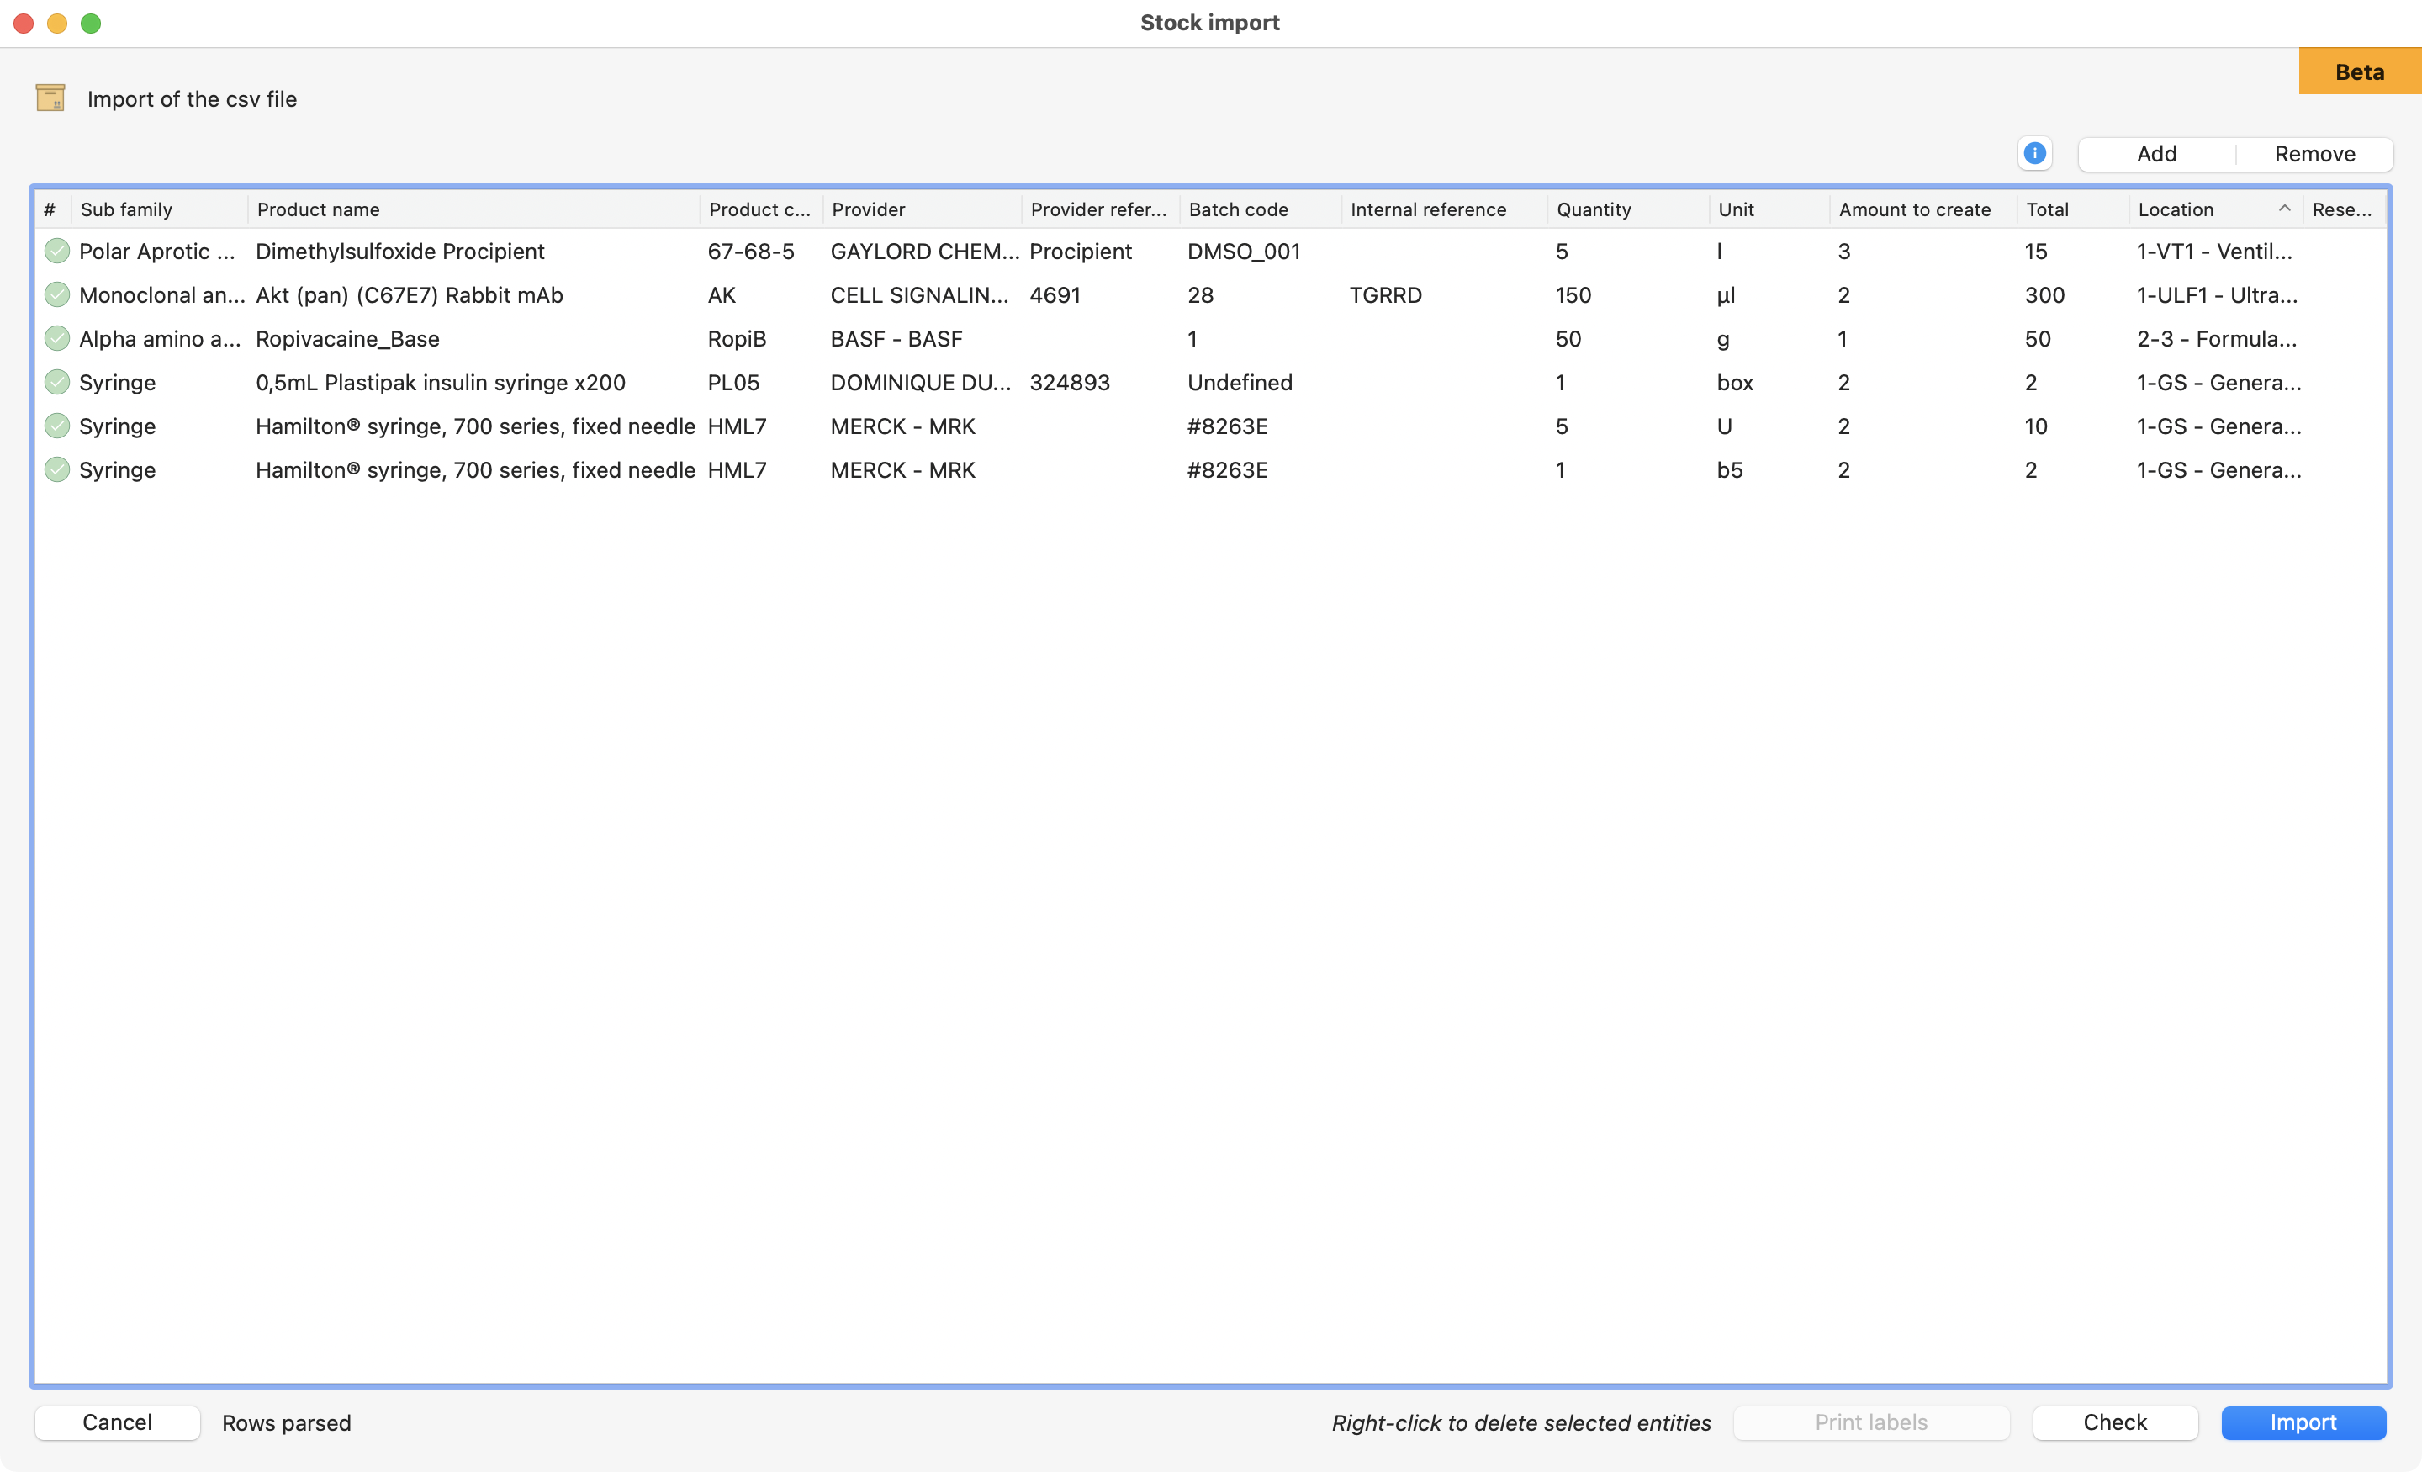
Task: Click the Alpha amino a... sub family cell
Action: (159, 339)
